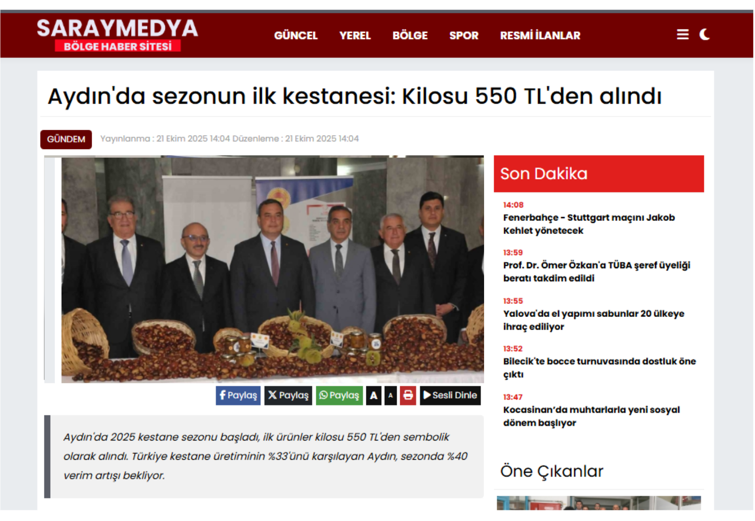
Task: Decrease font size with small A
Action: pyautogui.click(x=391, y=396)
